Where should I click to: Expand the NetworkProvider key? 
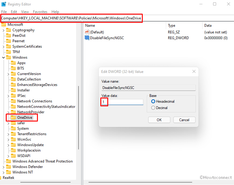(x=8, y=112)
